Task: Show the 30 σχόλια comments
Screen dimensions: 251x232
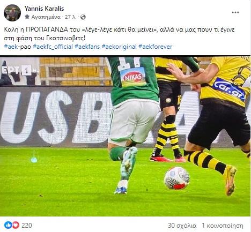Action: [182, 226]
